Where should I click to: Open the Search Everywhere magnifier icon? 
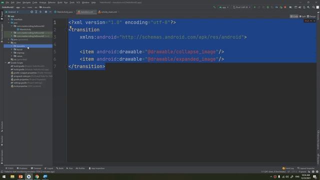pos(313,7)
